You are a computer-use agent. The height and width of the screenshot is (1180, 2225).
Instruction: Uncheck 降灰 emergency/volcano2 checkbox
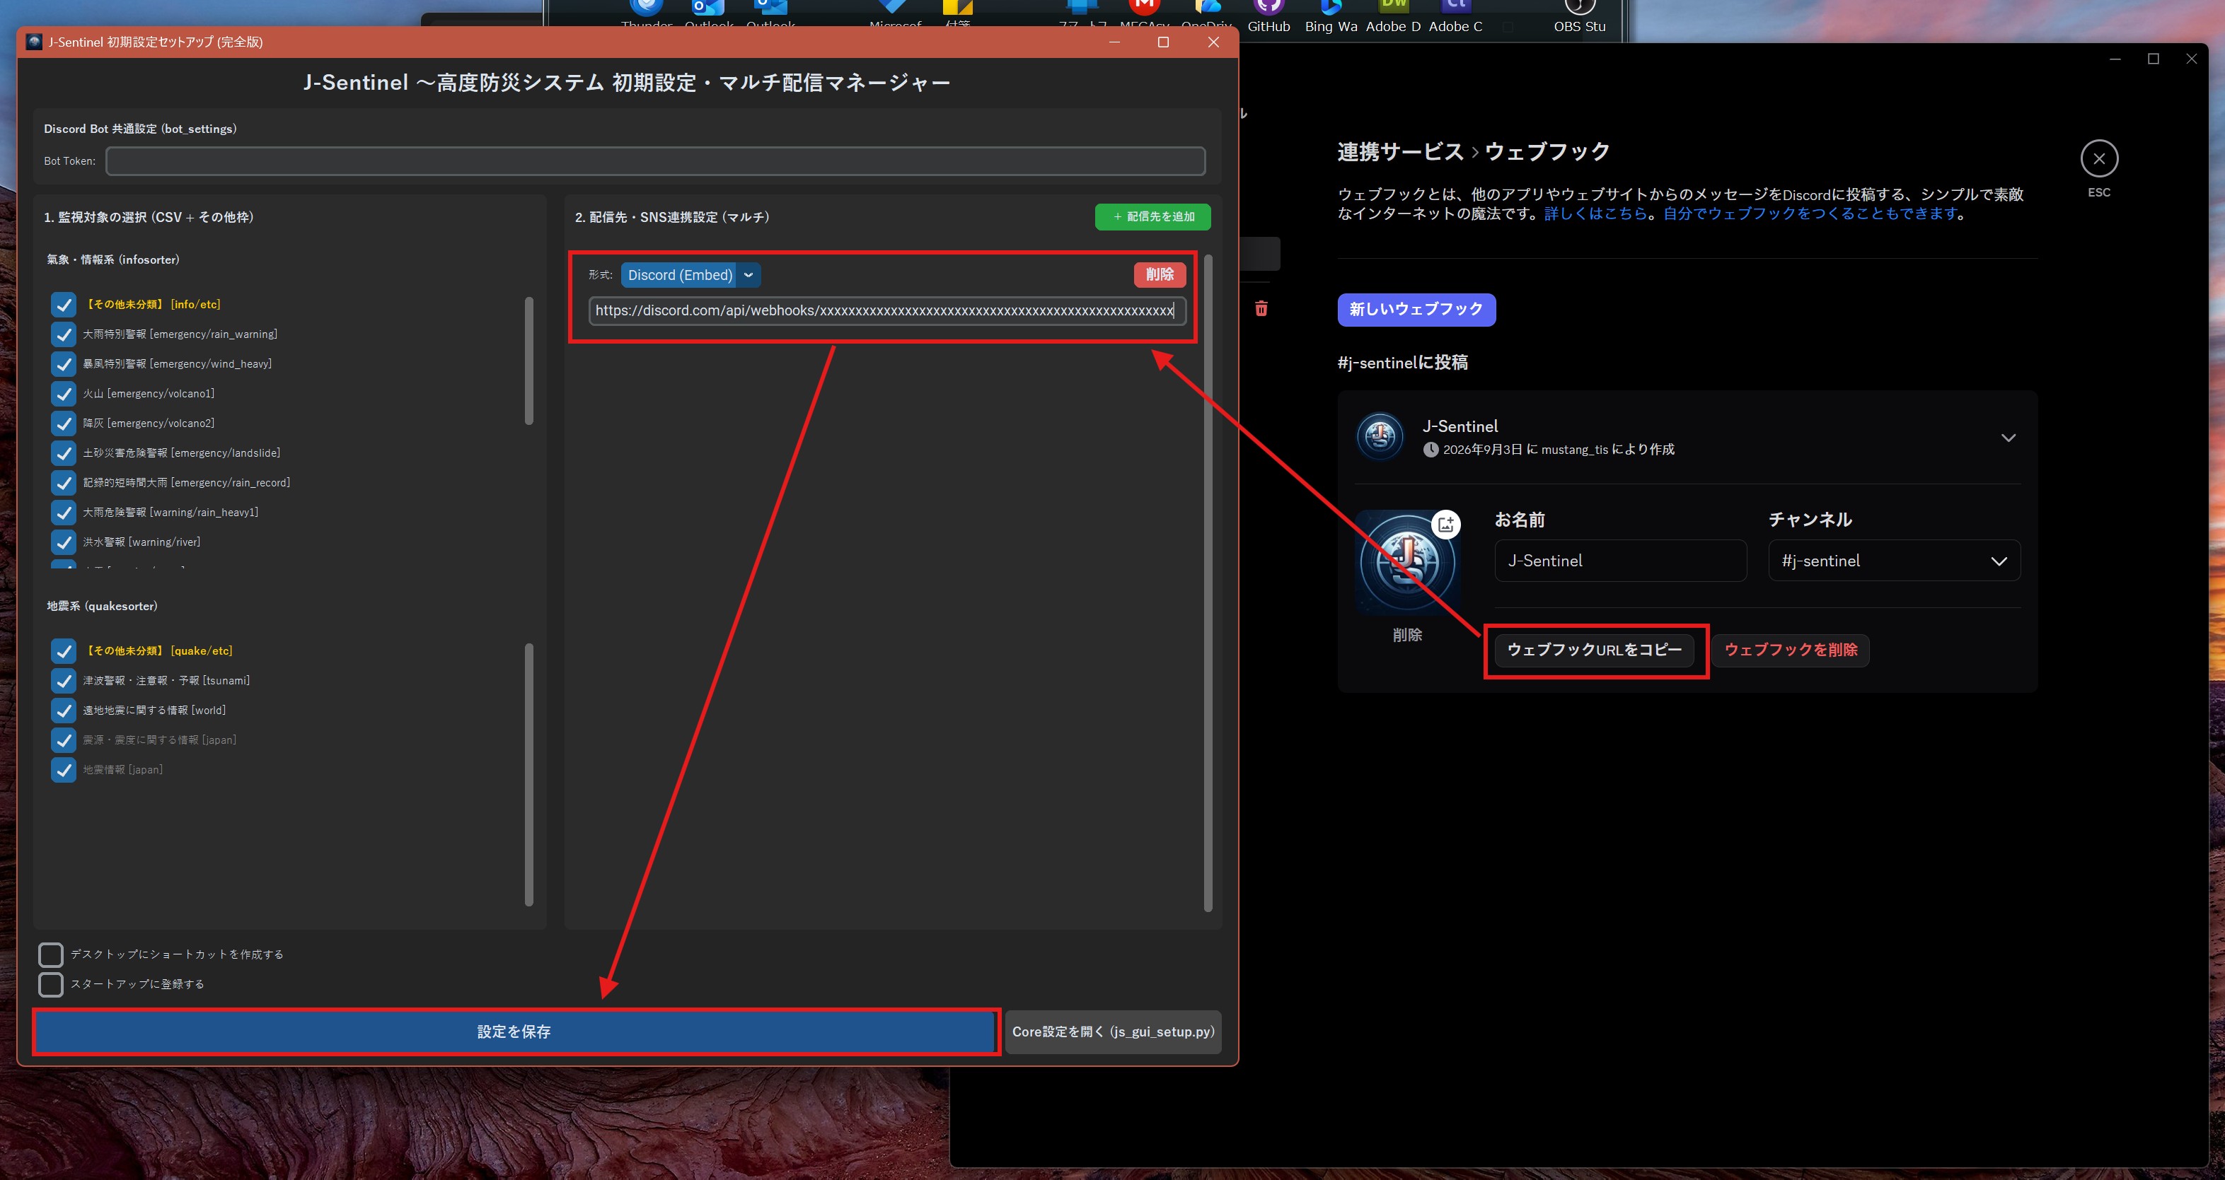pyautogui.click(x=63, y=423)
